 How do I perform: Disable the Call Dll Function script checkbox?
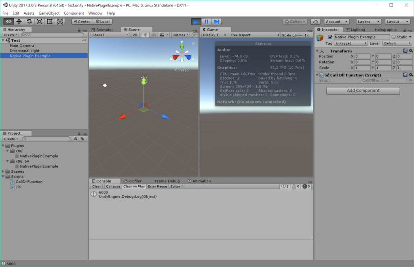pyautogui.click(x=327, y=75)
